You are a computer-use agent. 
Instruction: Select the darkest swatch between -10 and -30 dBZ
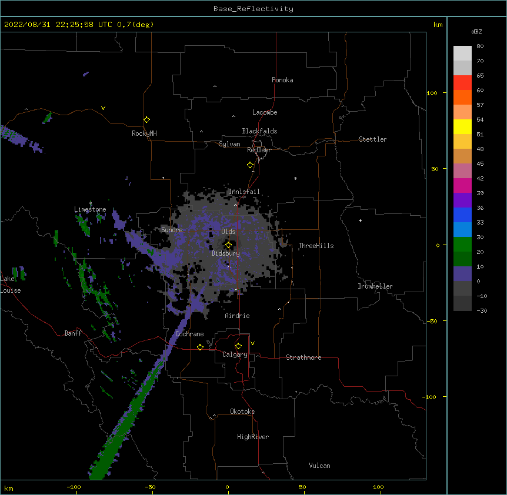click(462, 303)
